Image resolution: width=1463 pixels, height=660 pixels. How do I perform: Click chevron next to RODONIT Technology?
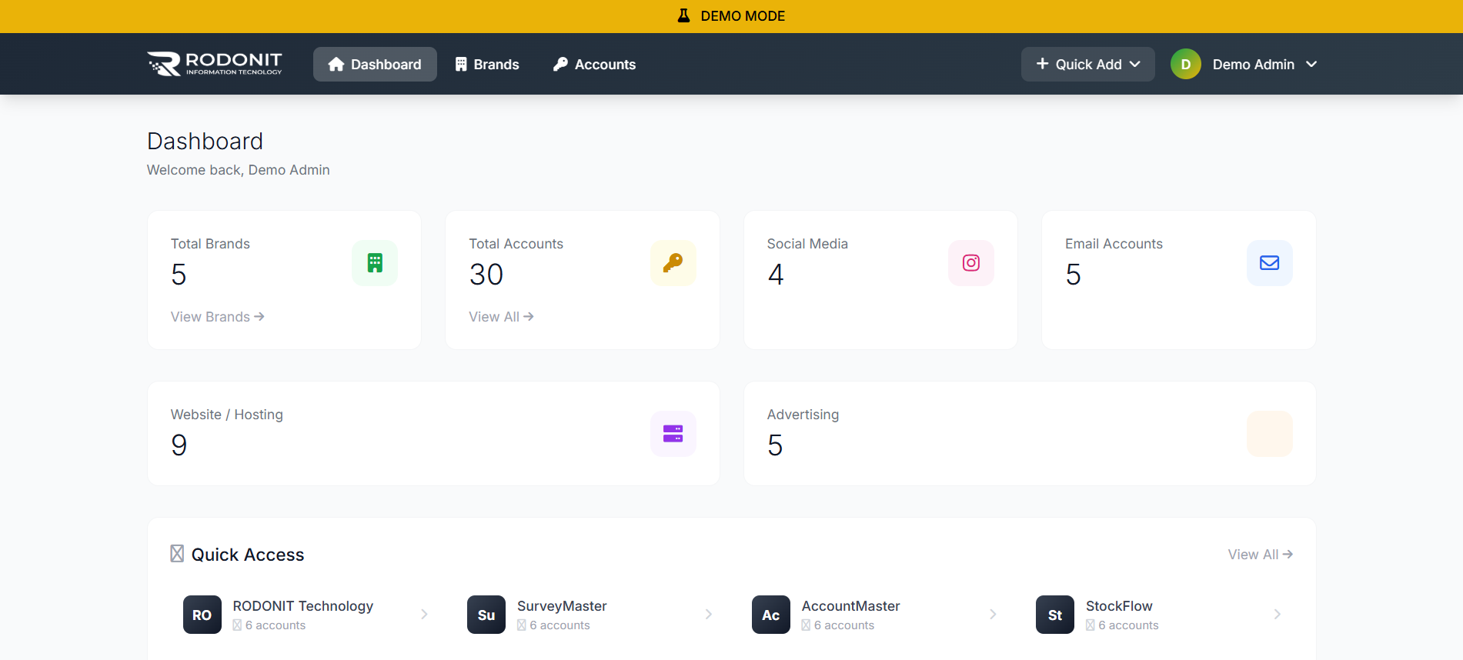click(424, 614)
